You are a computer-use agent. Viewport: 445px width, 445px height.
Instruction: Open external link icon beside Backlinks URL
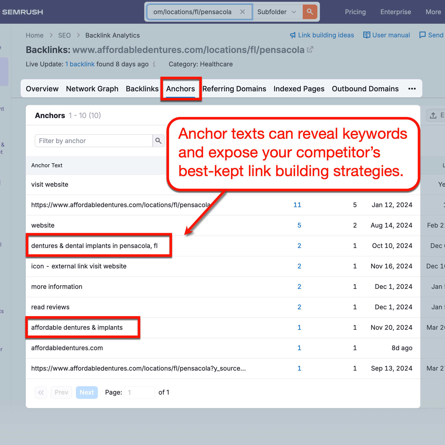[x=310, y=49]
